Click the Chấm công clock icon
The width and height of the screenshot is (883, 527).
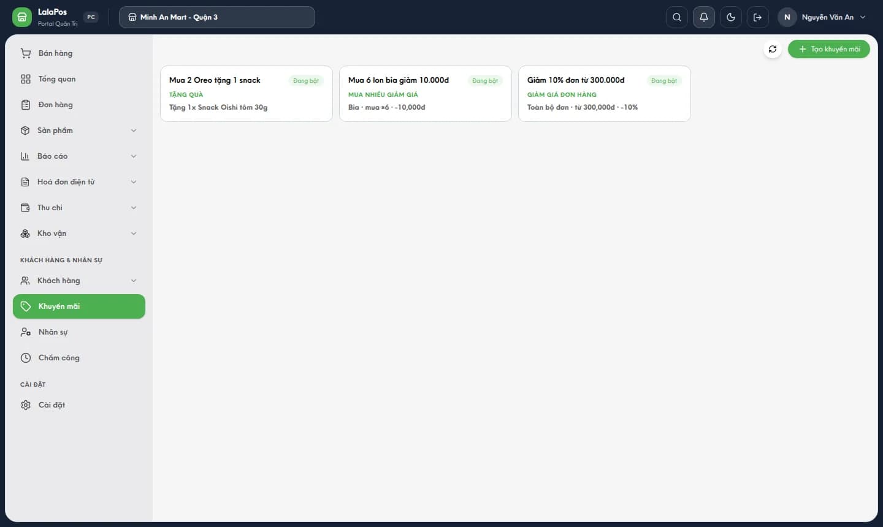[x=26, y=358]
